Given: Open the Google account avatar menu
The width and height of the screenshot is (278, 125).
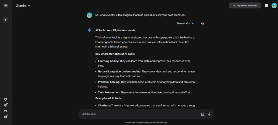Looking at the screenshot, I should [274, 5].
